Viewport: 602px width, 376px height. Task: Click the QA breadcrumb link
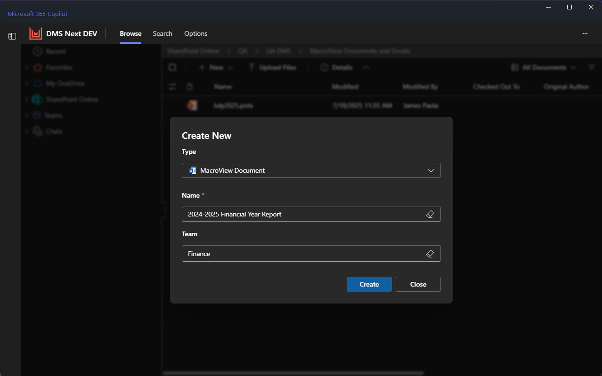click(x=243, y=51)
